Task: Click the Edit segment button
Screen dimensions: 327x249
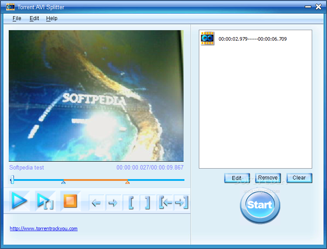Action: tap(237, 178)
